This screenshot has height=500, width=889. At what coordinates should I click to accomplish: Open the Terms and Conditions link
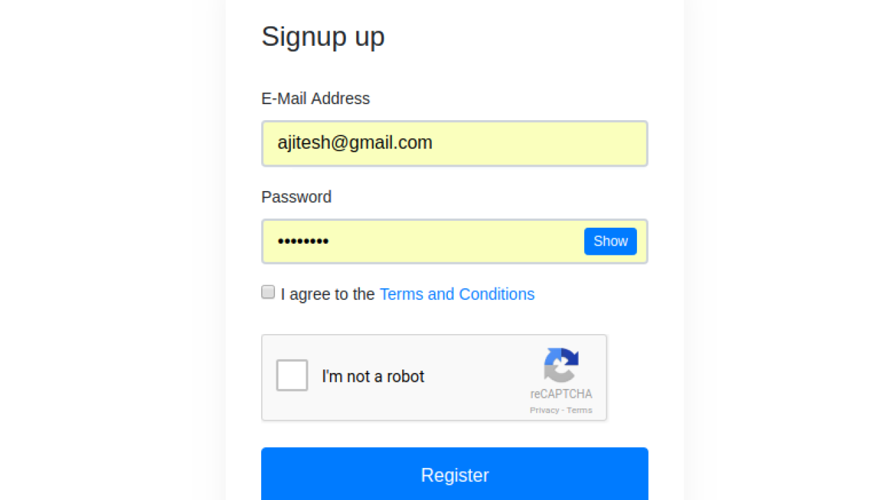tap(457, 294)
